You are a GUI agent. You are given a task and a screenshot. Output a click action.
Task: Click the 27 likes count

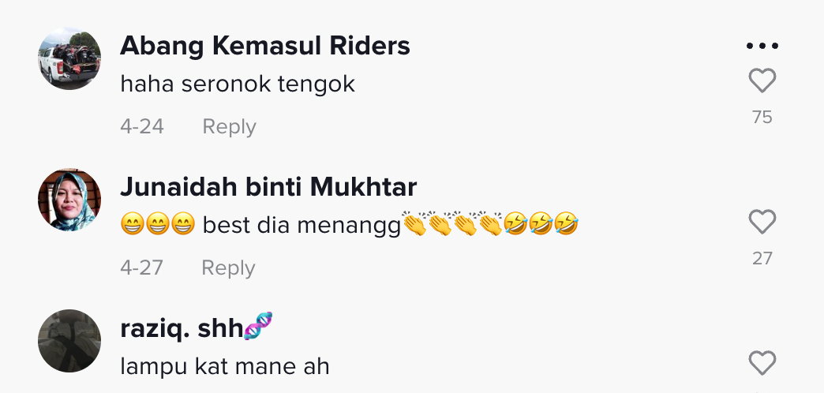pos(762,259)
